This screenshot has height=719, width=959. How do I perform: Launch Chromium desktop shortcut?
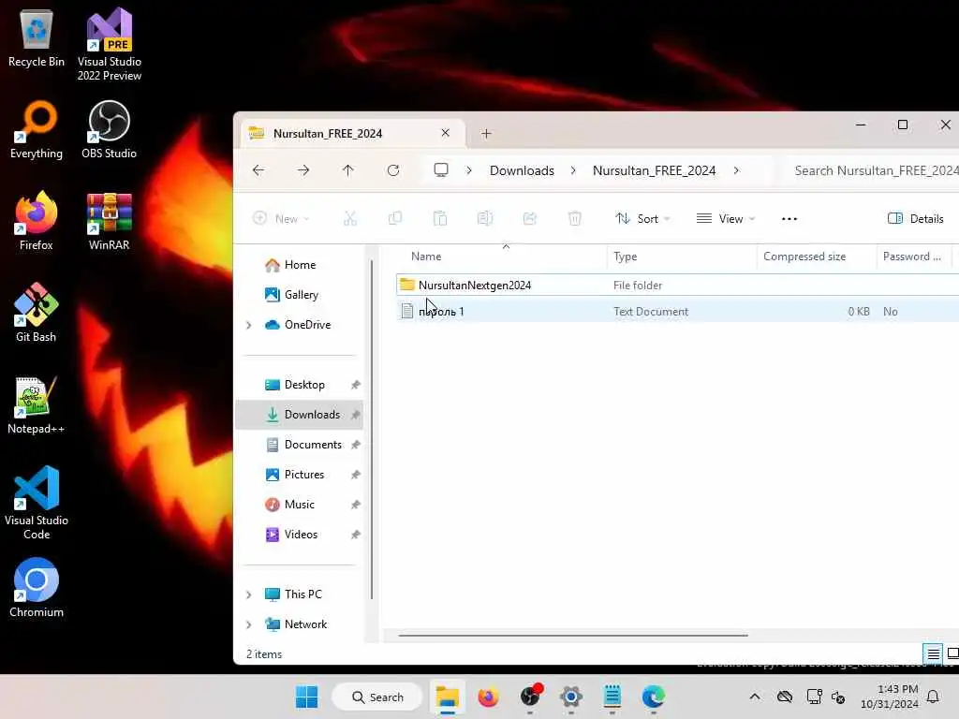point(37,588)
